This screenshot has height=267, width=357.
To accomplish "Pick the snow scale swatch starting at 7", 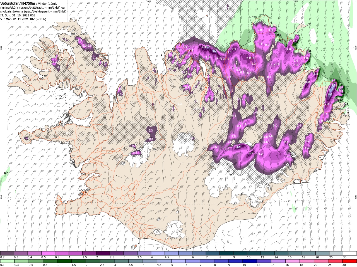I will pyautogui.click(x=213, y=253).
